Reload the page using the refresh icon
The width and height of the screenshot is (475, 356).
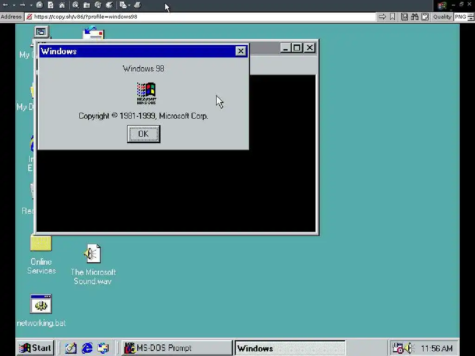click(x=51, y=5)
